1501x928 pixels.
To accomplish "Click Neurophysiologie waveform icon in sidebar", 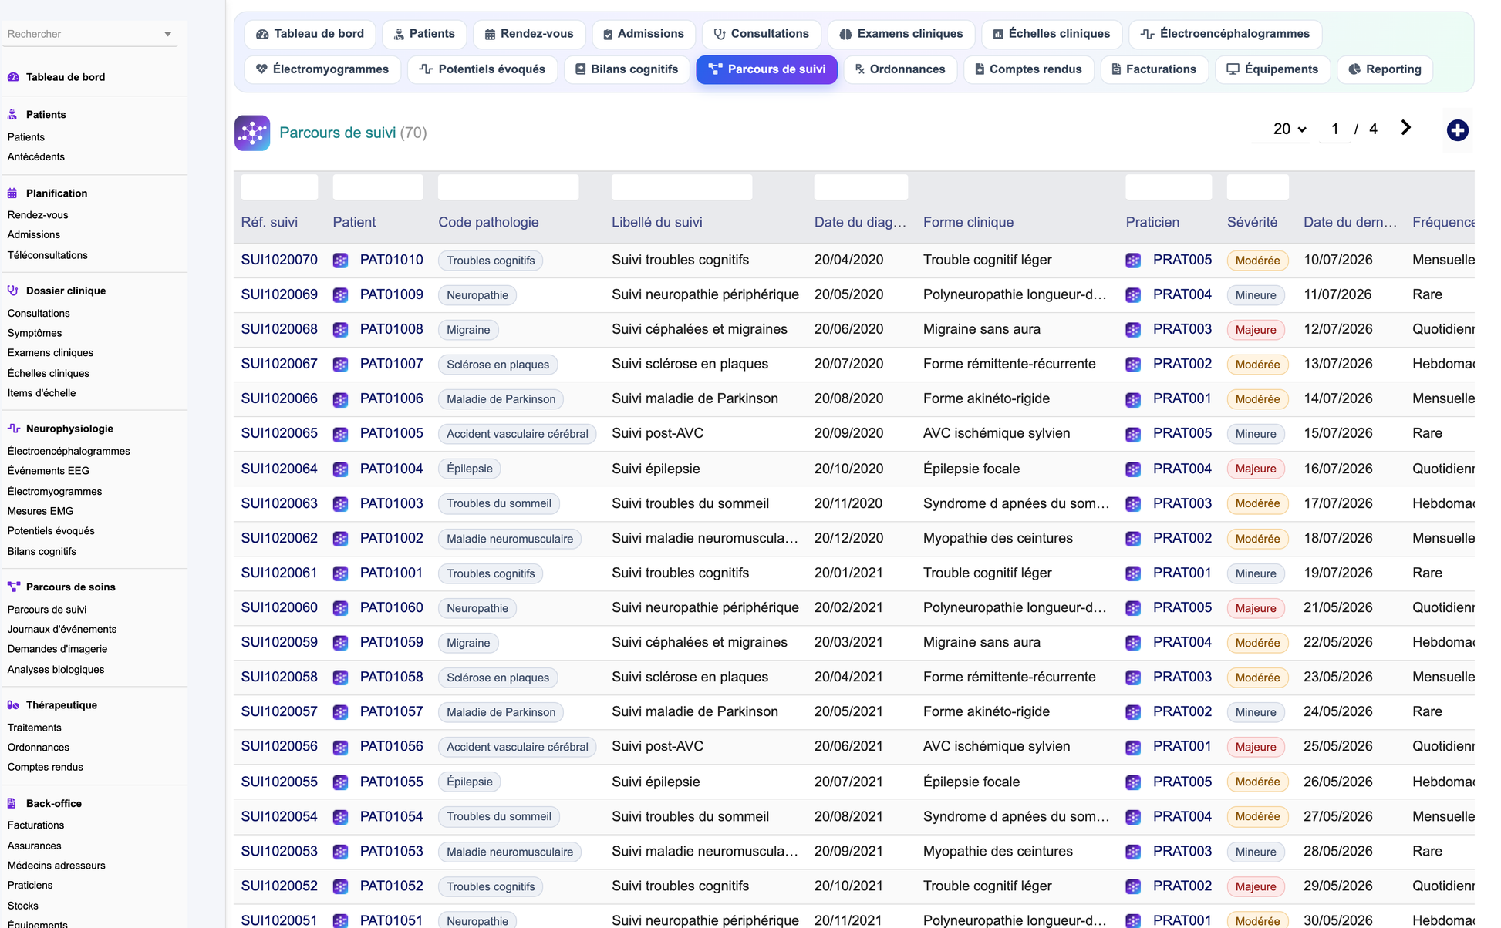I will 13,429.
